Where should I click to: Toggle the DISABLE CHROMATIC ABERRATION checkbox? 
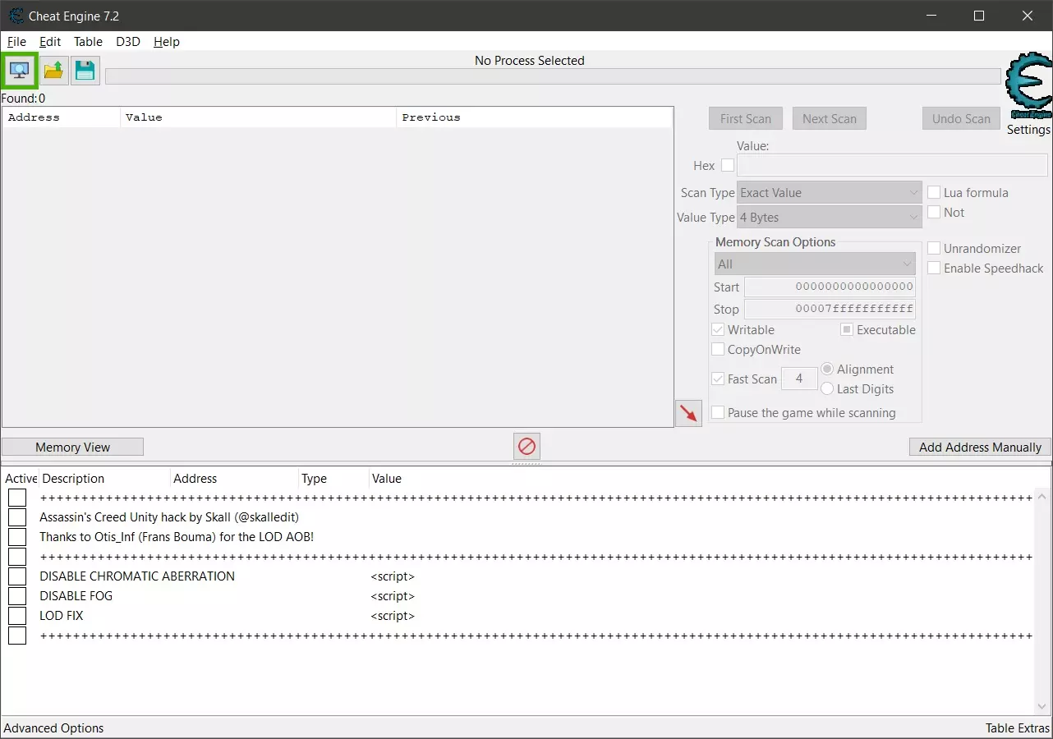pyautogui.click(x=17, y=576)
